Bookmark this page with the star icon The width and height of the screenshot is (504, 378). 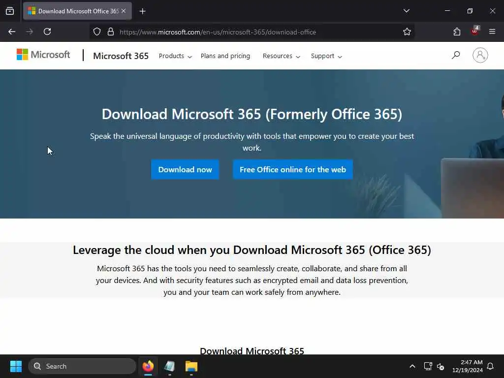[x=407, y=31]
